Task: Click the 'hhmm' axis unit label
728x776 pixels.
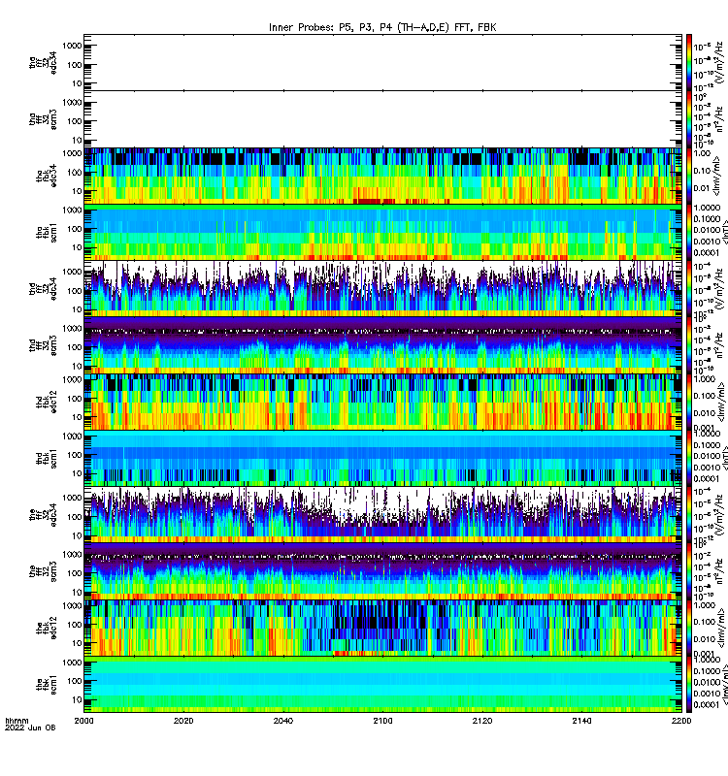Action: tap(17, 721)
